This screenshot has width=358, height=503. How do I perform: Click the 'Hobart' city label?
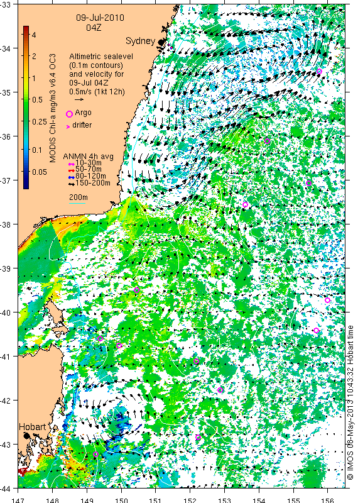33,427
